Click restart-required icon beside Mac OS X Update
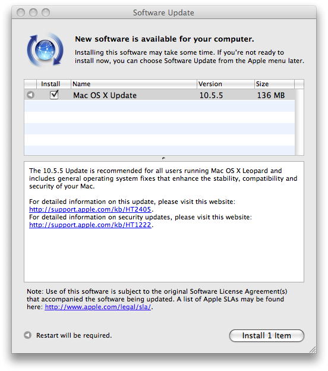The width and height of the screenshot is (328, 371). point(30,95)
